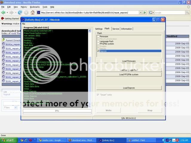
Task: Open the search engine selector dropdown
Action: pyautogui.click(x=153, y=13)
